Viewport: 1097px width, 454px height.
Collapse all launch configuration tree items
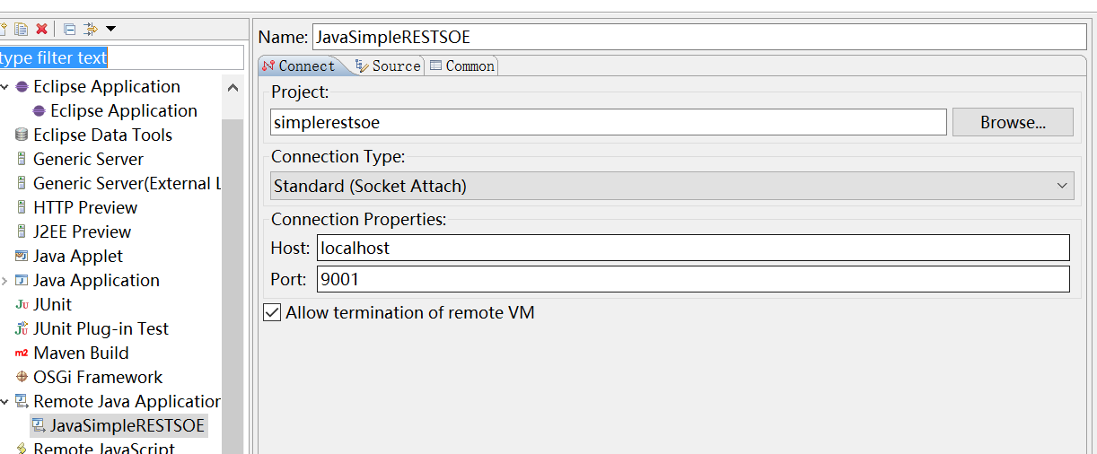tap(69, 29)
